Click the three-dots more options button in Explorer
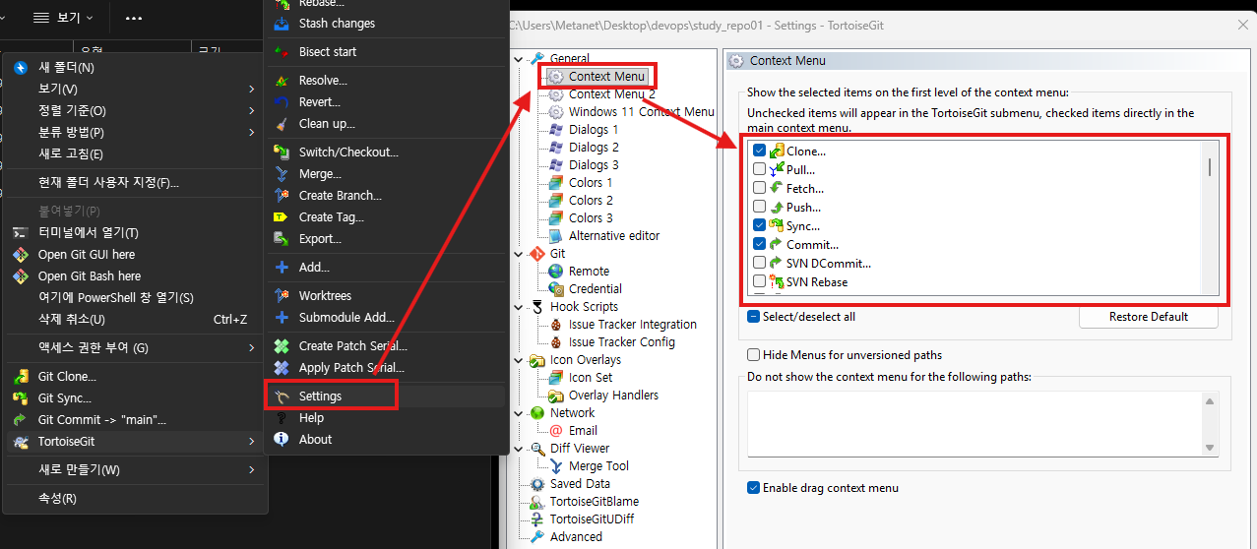Image resolution: width=1257 pixels, height=549 pixels. (x=134, y=18)
